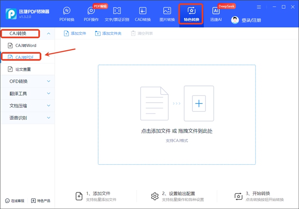Click the 添加文件 button

point(75,33)
